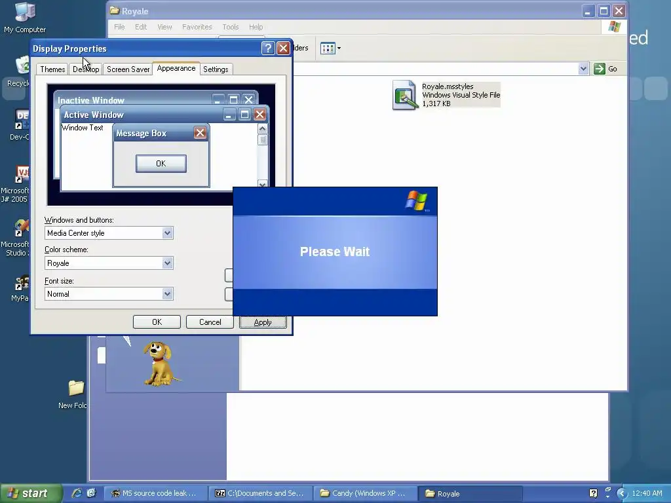Switch to MS source code leak taskbar item
The height and width of the screenshot is (503, 671).
point(156,493)
